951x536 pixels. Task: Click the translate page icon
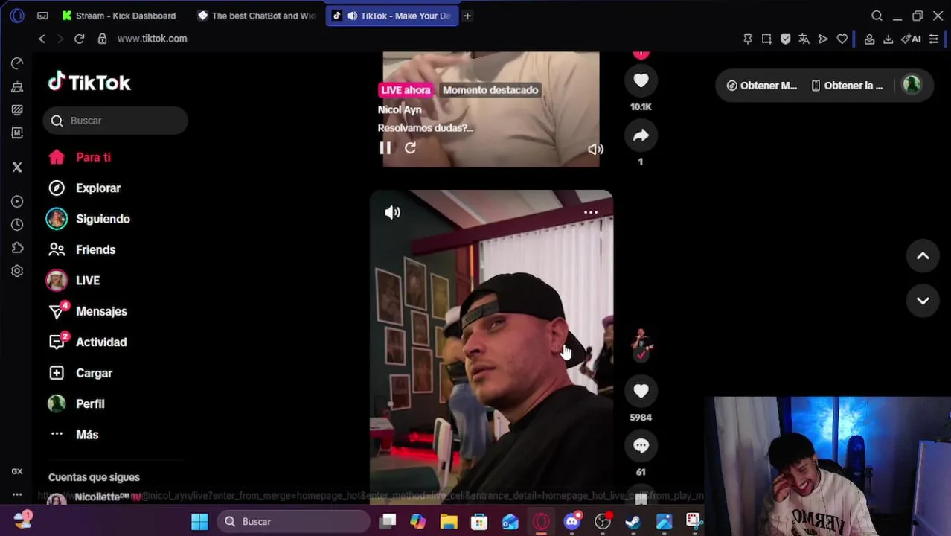[804, 39]
